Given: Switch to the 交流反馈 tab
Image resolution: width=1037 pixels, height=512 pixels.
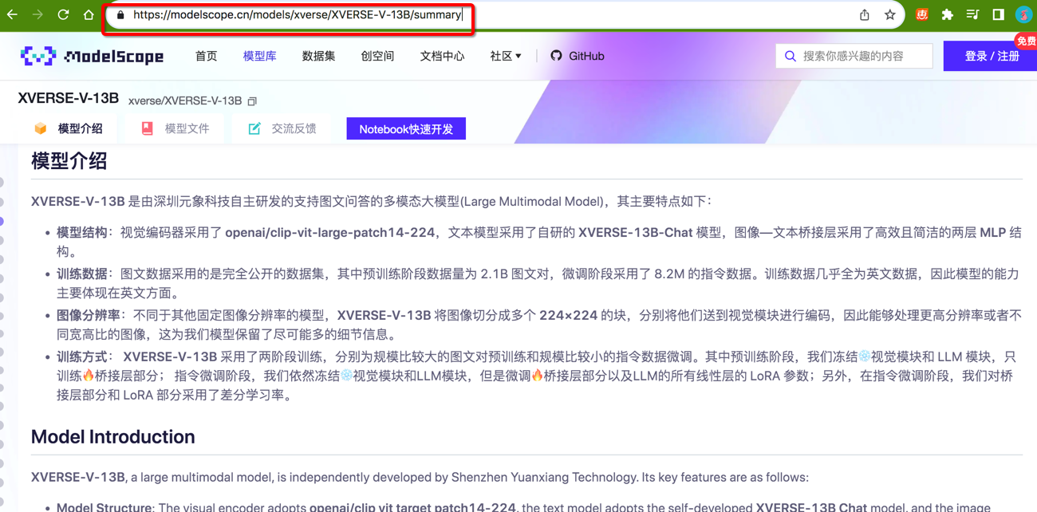Looking at the screenshot, I should (294, 128).
